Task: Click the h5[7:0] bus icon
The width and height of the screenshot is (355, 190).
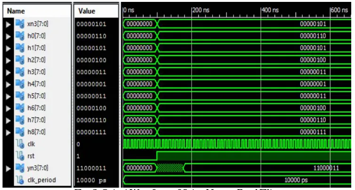Action: click(x=20, y=96)
